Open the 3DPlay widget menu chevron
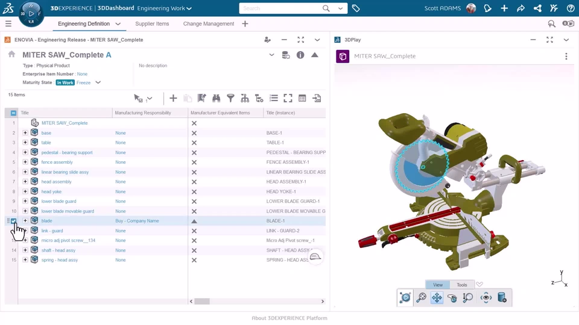579x325 pixels. coord(566,40)
